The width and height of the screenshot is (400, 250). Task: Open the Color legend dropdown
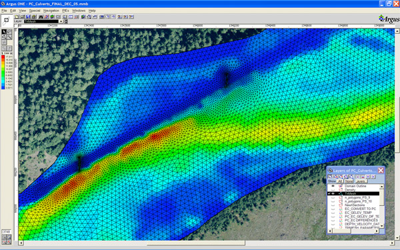(11, 53)
